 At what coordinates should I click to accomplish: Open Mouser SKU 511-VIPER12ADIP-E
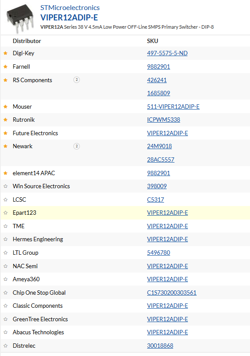[x=173, y=106]
